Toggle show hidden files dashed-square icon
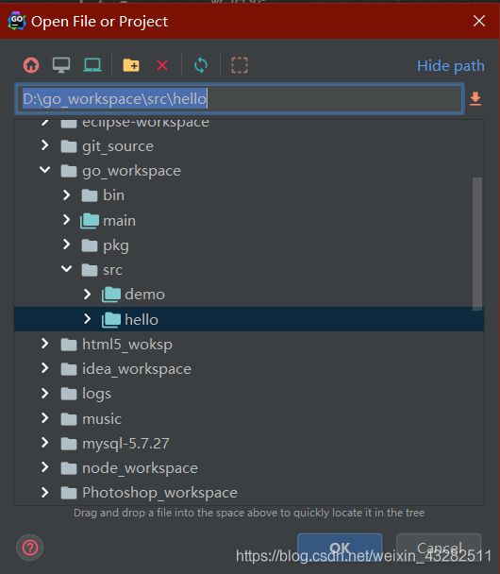This screenshot has height=574, width=500. click(x=240, y=65)
